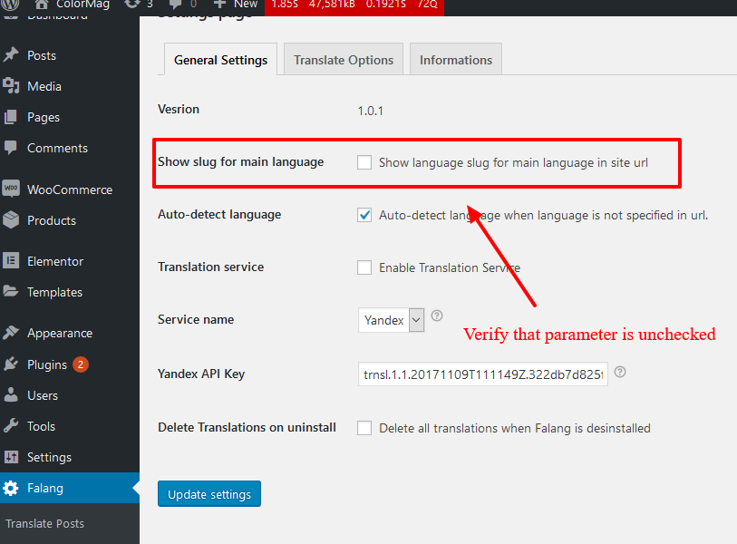Enable the Translation Service checkbox
Screen dimensions: 737x544
pyautogui.click(x=364, y=267)
